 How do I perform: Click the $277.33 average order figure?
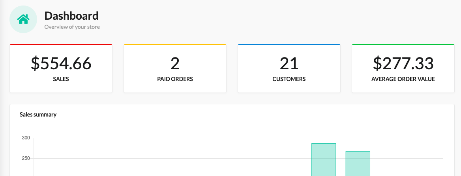403,63
